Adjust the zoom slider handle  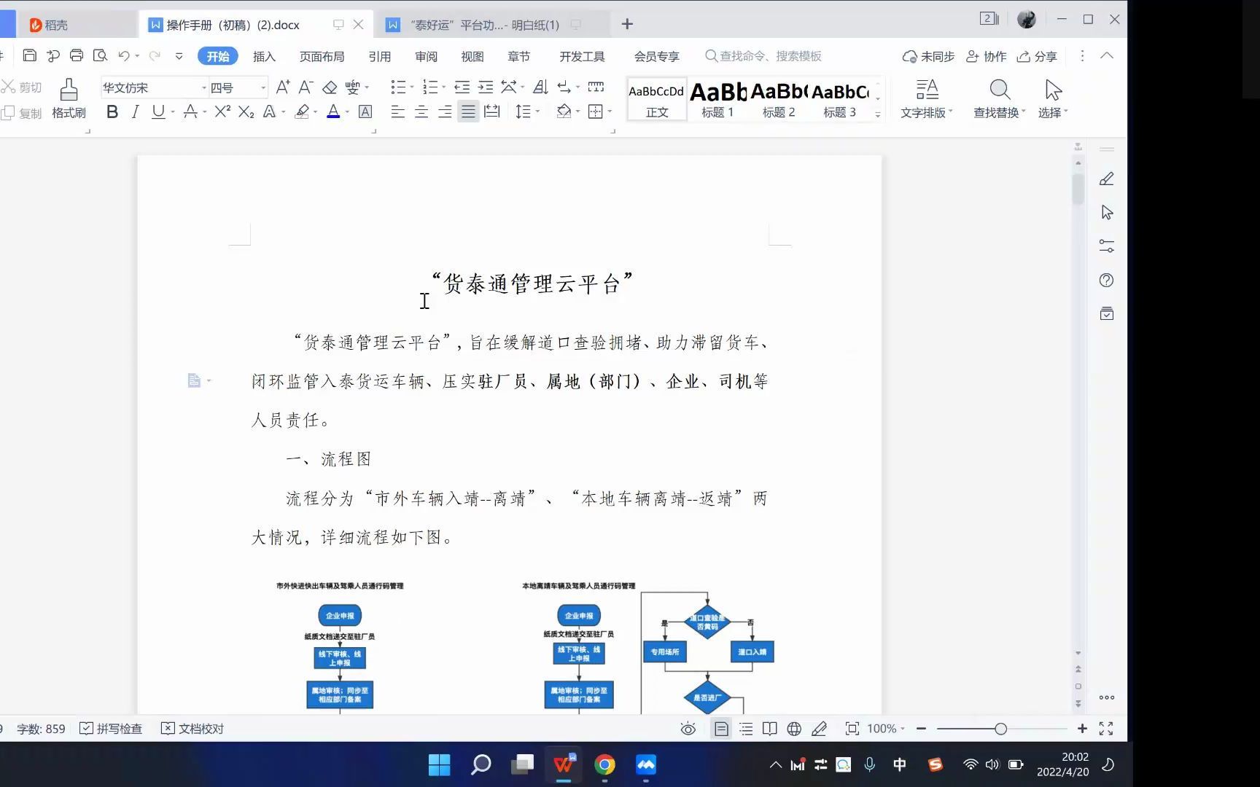point(1000,729)
